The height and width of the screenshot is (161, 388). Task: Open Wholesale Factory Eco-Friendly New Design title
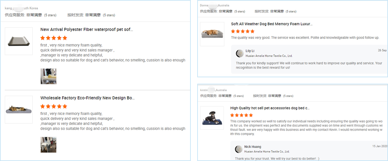pyautogui.click(x=87, y=98)
